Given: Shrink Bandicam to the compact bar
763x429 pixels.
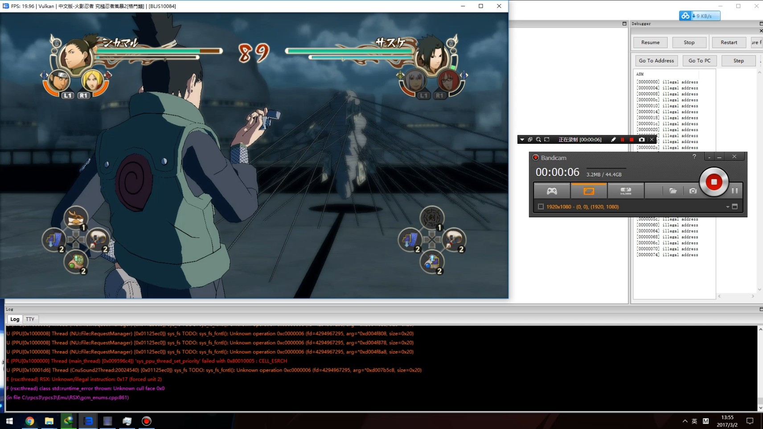Looking at the screenshot, I should (x=709, y=157).
